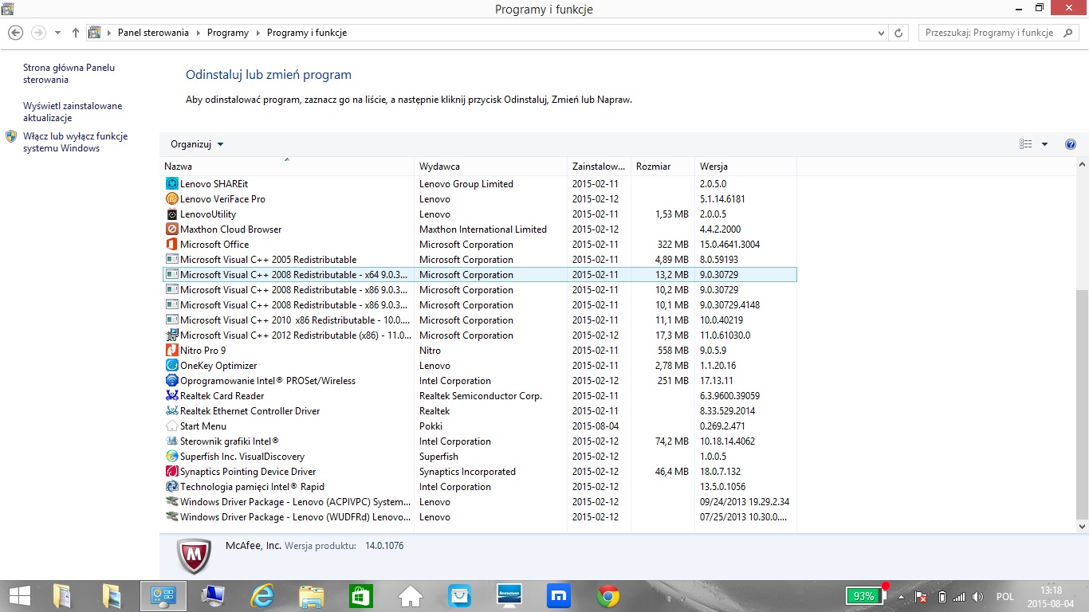This screenshot has height=612, width=1089.
Task: Click the Programy breadcrumb segment
Action: point(228,33)
